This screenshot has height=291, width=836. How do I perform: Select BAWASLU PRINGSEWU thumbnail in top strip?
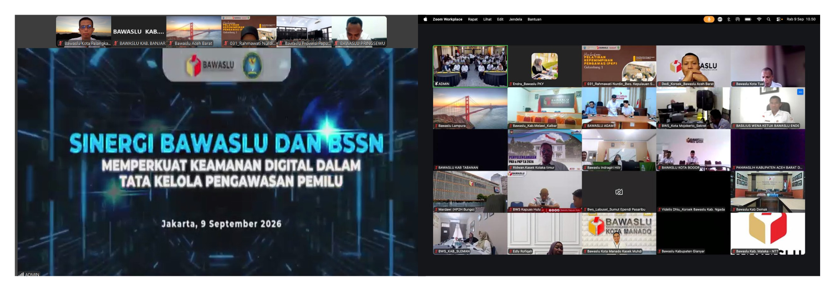(359, 31)
